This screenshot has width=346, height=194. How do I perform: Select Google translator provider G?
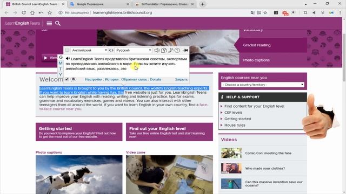[61, 57]
